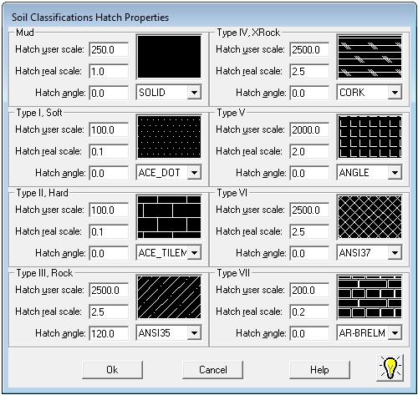The image size is (418, 395).
Task: Open the CORK hatch pattern dropdown
Action: [x=395, y=93]
